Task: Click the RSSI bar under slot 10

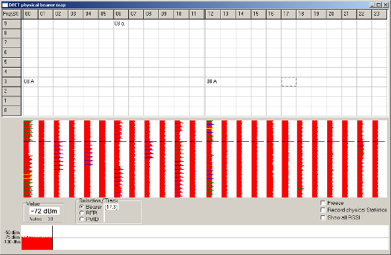Action: (179, 159)
